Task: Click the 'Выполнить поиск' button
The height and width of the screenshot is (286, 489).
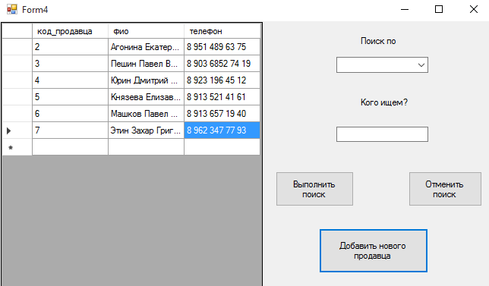Action: [314, 189]
